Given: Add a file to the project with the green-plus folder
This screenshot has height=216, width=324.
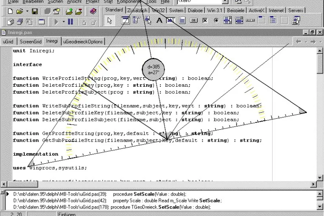Looking at the screenshot, I should coord(69,11).
